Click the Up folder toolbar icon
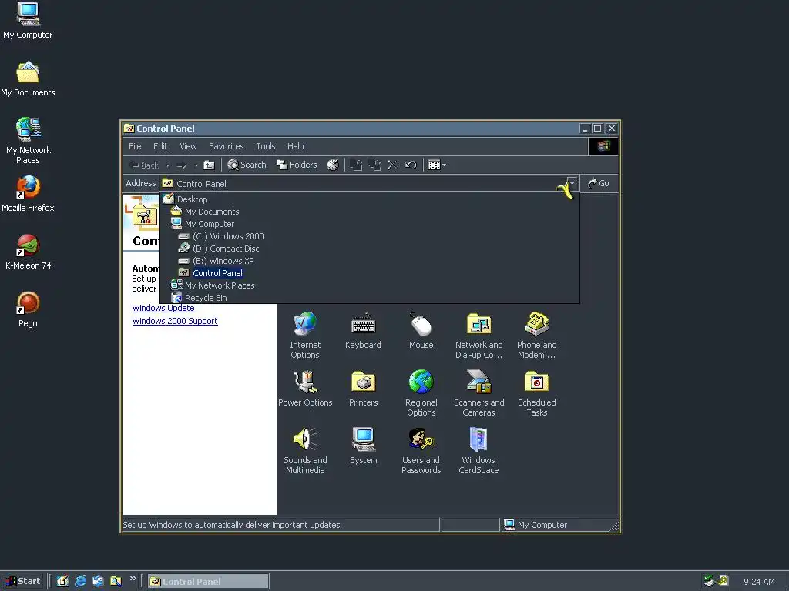Screen dimensions: 789x591 [209, 165]
